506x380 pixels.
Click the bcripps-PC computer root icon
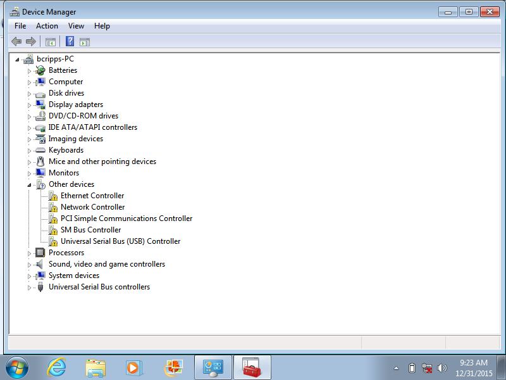click(28, 59)
